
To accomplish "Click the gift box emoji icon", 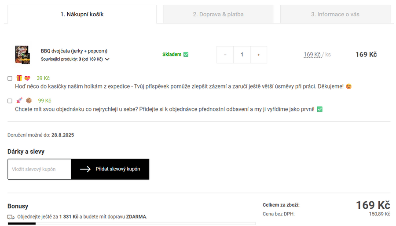I will (x=19, y=78).
